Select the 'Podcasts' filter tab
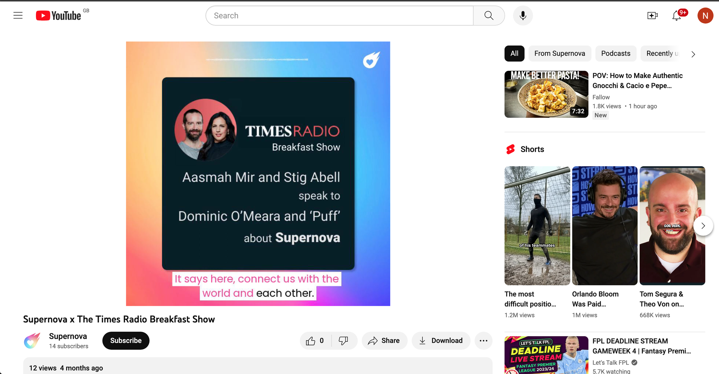Viewport: 719px width, 374px height. click(x=615, y=53)
